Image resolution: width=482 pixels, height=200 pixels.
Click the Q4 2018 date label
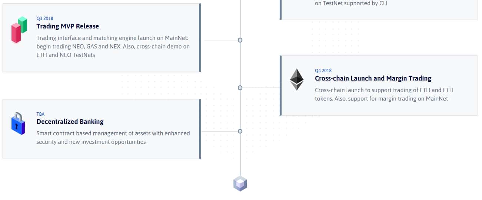pyautogui.click(x=323, y=71)
